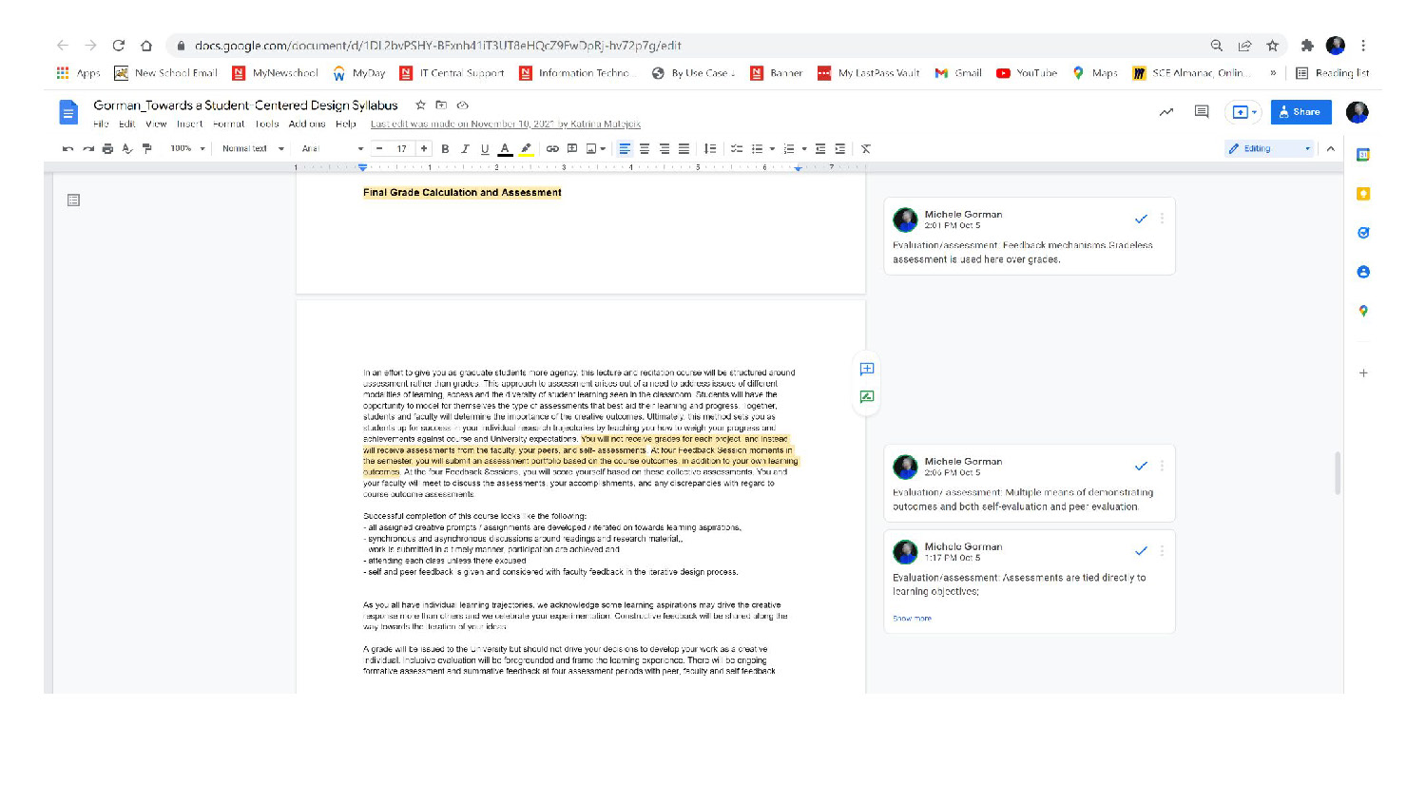Select the paint format tool
Viewport: 1426px width, 802px height.
pos(146,149)
